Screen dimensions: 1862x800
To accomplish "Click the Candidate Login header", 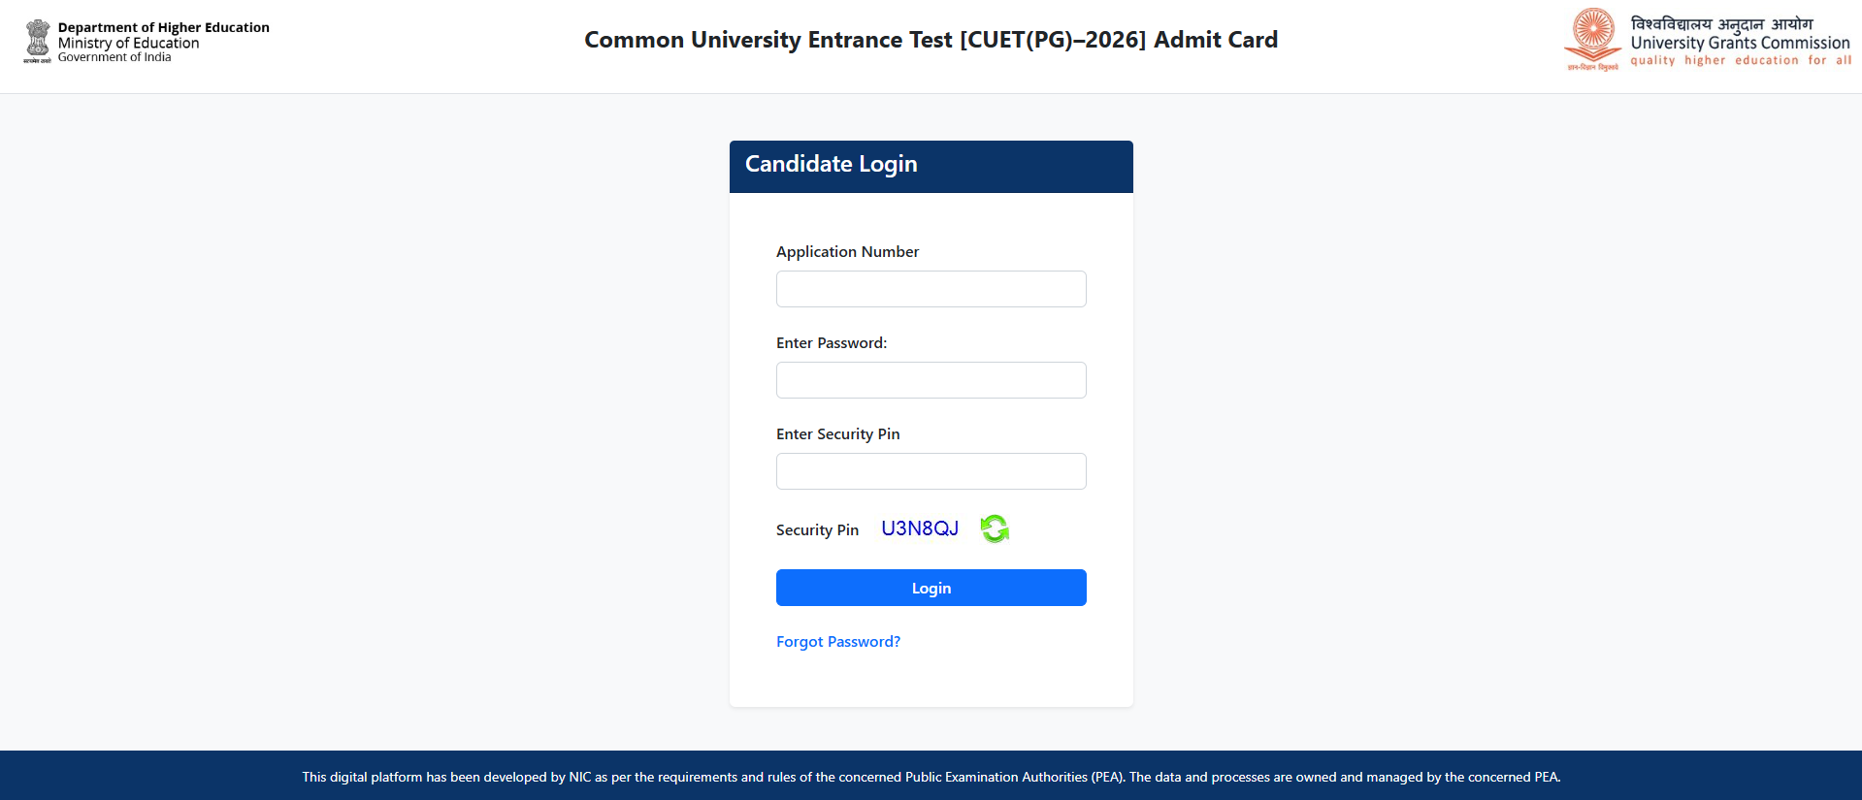I will click(832, 164).
